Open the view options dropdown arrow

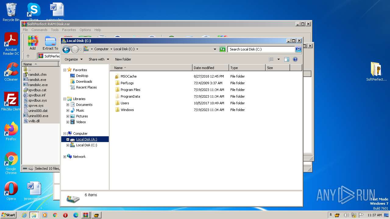coord(278,59)
